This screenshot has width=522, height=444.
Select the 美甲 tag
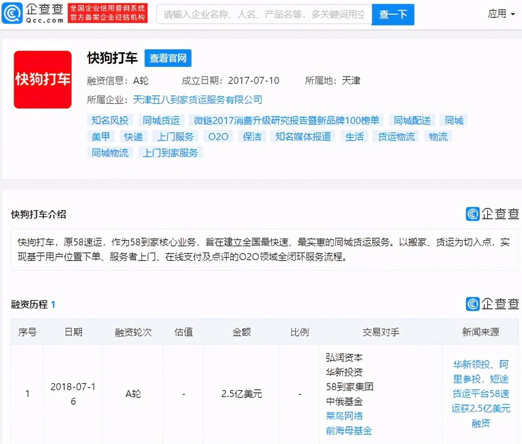pyautogui.click(x=101, y=136)
